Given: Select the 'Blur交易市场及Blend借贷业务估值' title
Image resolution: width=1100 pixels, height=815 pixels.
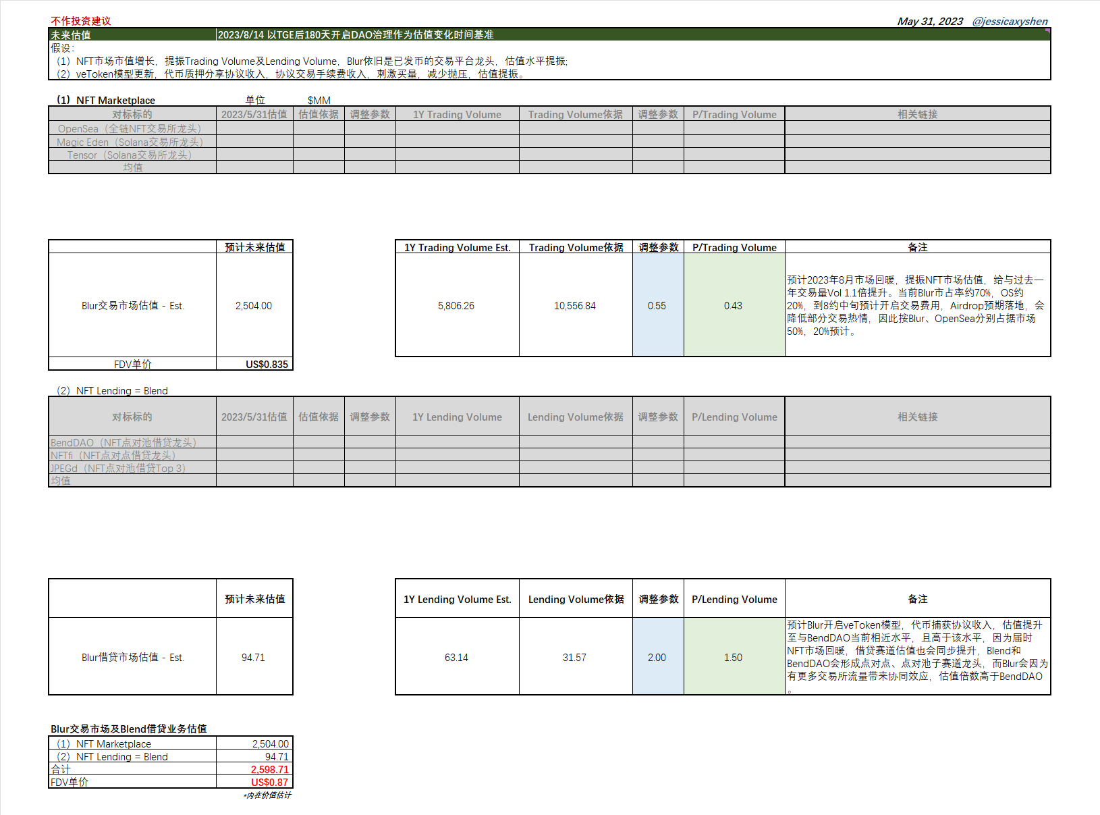Looking at the screenshot, I should [x=129, y=729].
